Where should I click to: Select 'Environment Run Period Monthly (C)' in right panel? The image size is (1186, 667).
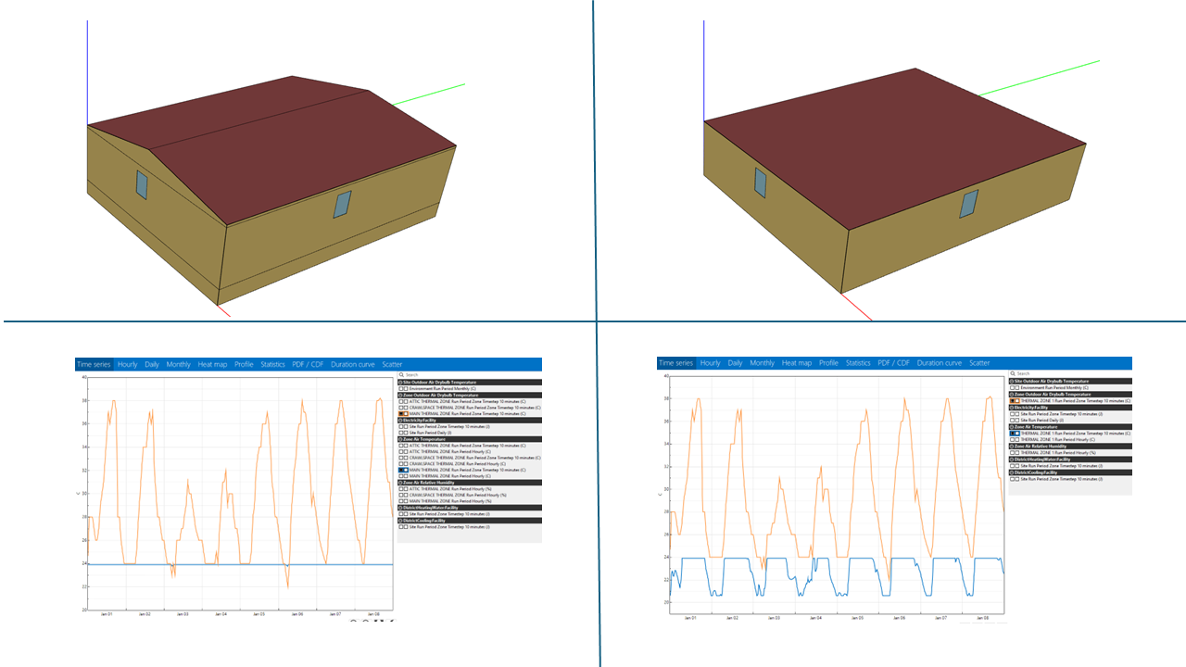1069,387
